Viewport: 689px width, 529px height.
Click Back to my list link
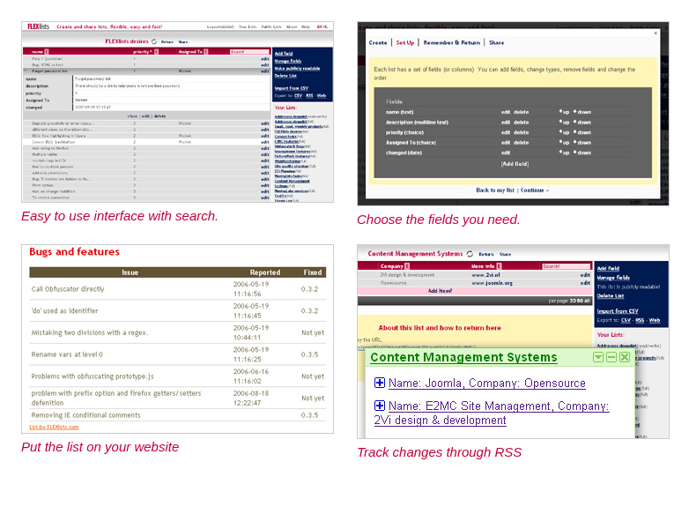pos(495,190)
